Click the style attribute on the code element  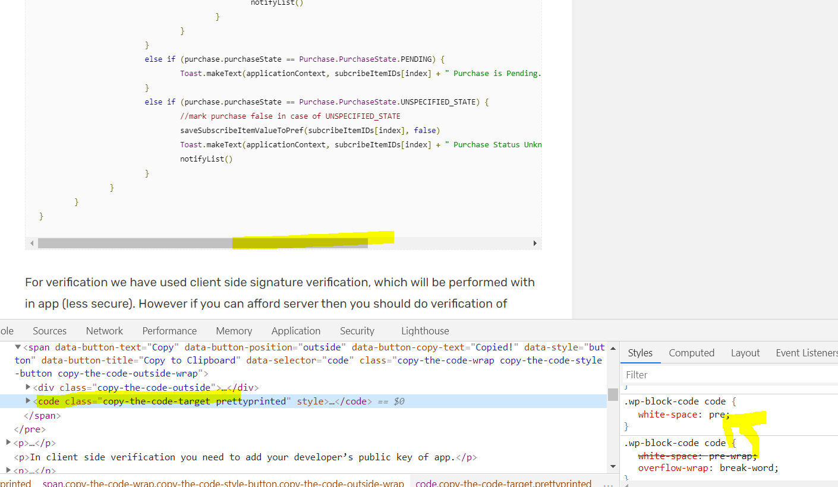click(309, 401)
